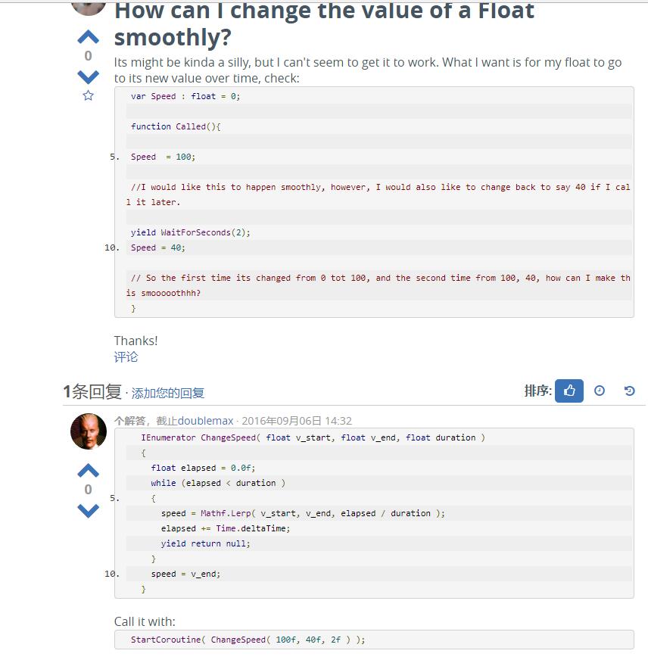Downvote doublemax's answer

[x=88, y=511]
